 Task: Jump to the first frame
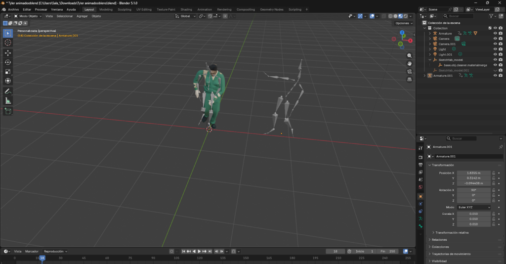(x=183, y=252)
